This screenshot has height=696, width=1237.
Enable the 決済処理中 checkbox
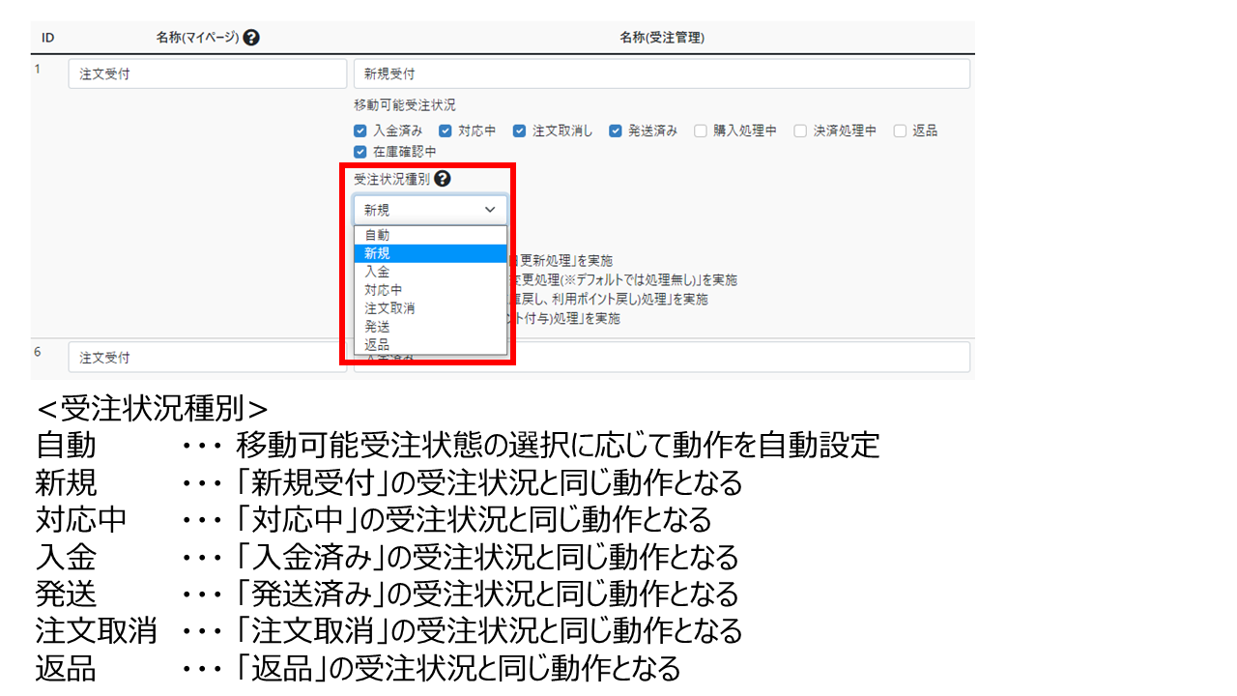point(800,130)
